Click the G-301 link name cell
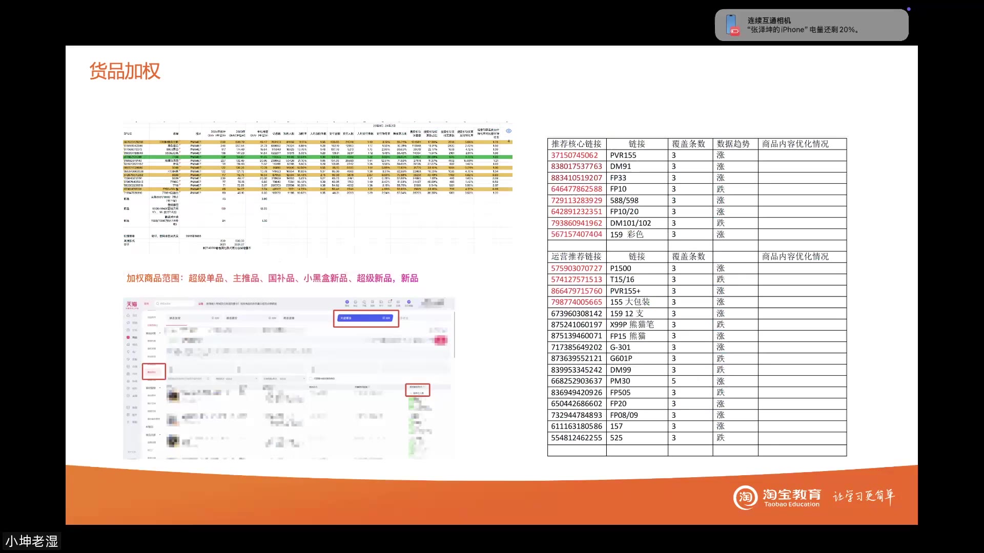This screenshot has width=984, height=553. tap(637, 347)
